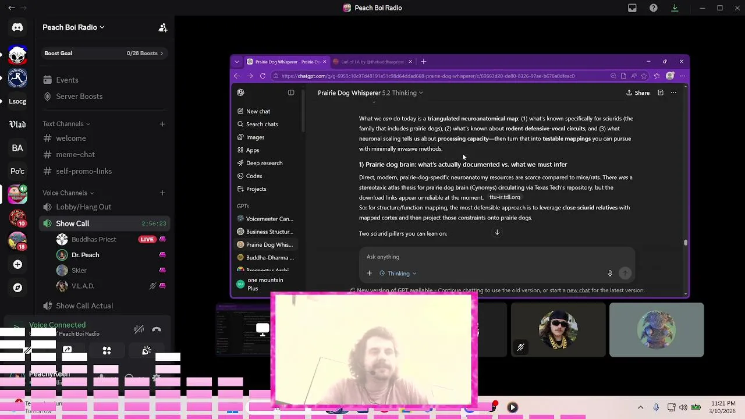Click dictate microphone icon in composer
Viewport: 745px width, 419px height.
point(610,273)
